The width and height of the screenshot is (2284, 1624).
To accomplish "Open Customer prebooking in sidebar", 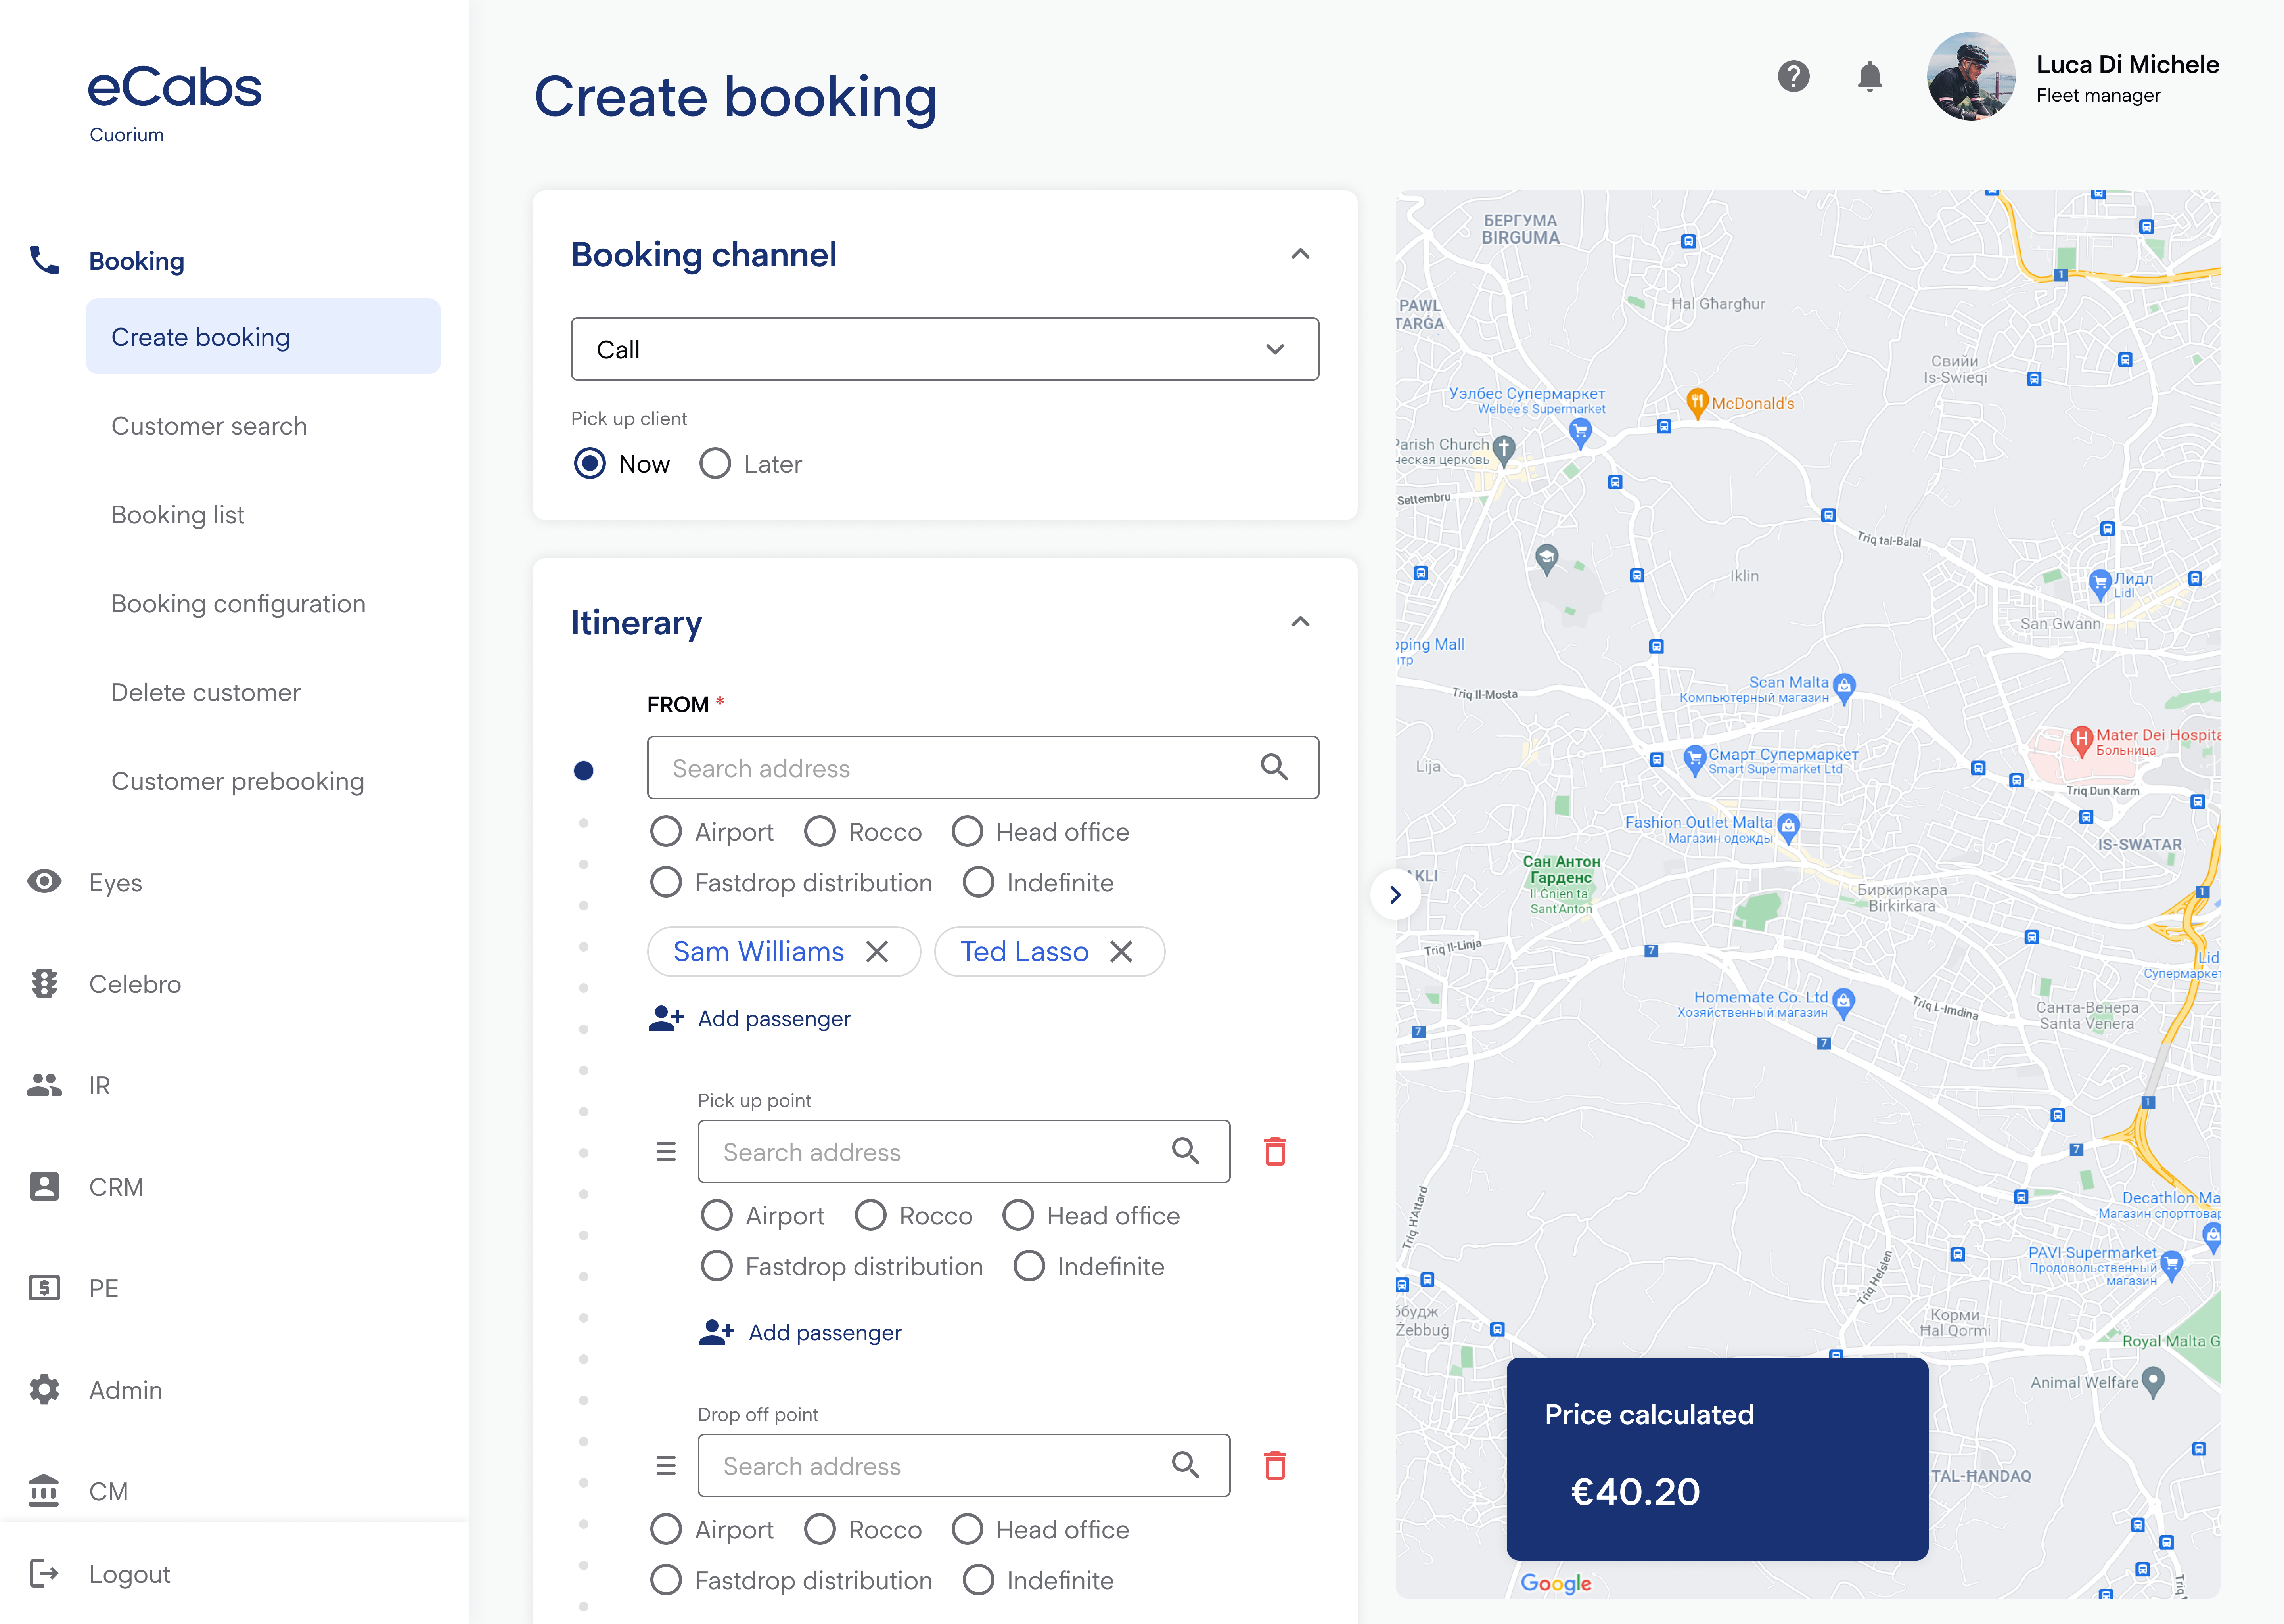I will coord(237,781).
